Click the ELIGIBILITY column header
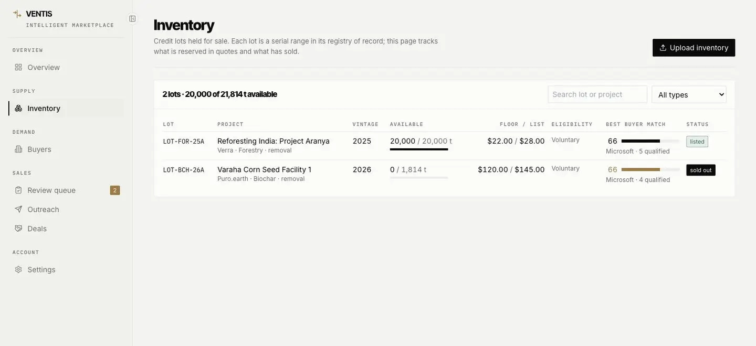 (572, 124)
